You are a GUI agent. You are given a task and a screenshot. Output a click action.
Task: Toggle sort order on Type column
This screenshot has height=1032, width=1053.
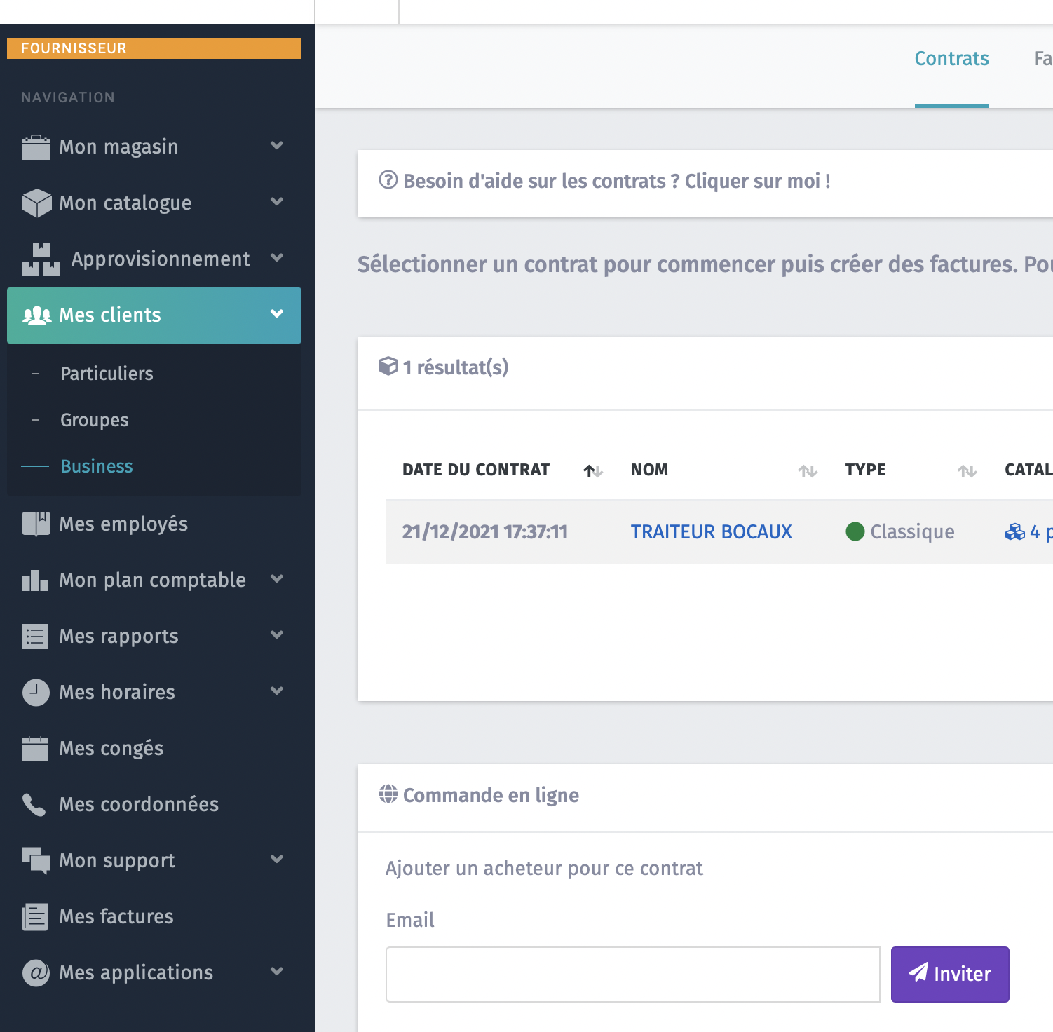tap(967, 470)
